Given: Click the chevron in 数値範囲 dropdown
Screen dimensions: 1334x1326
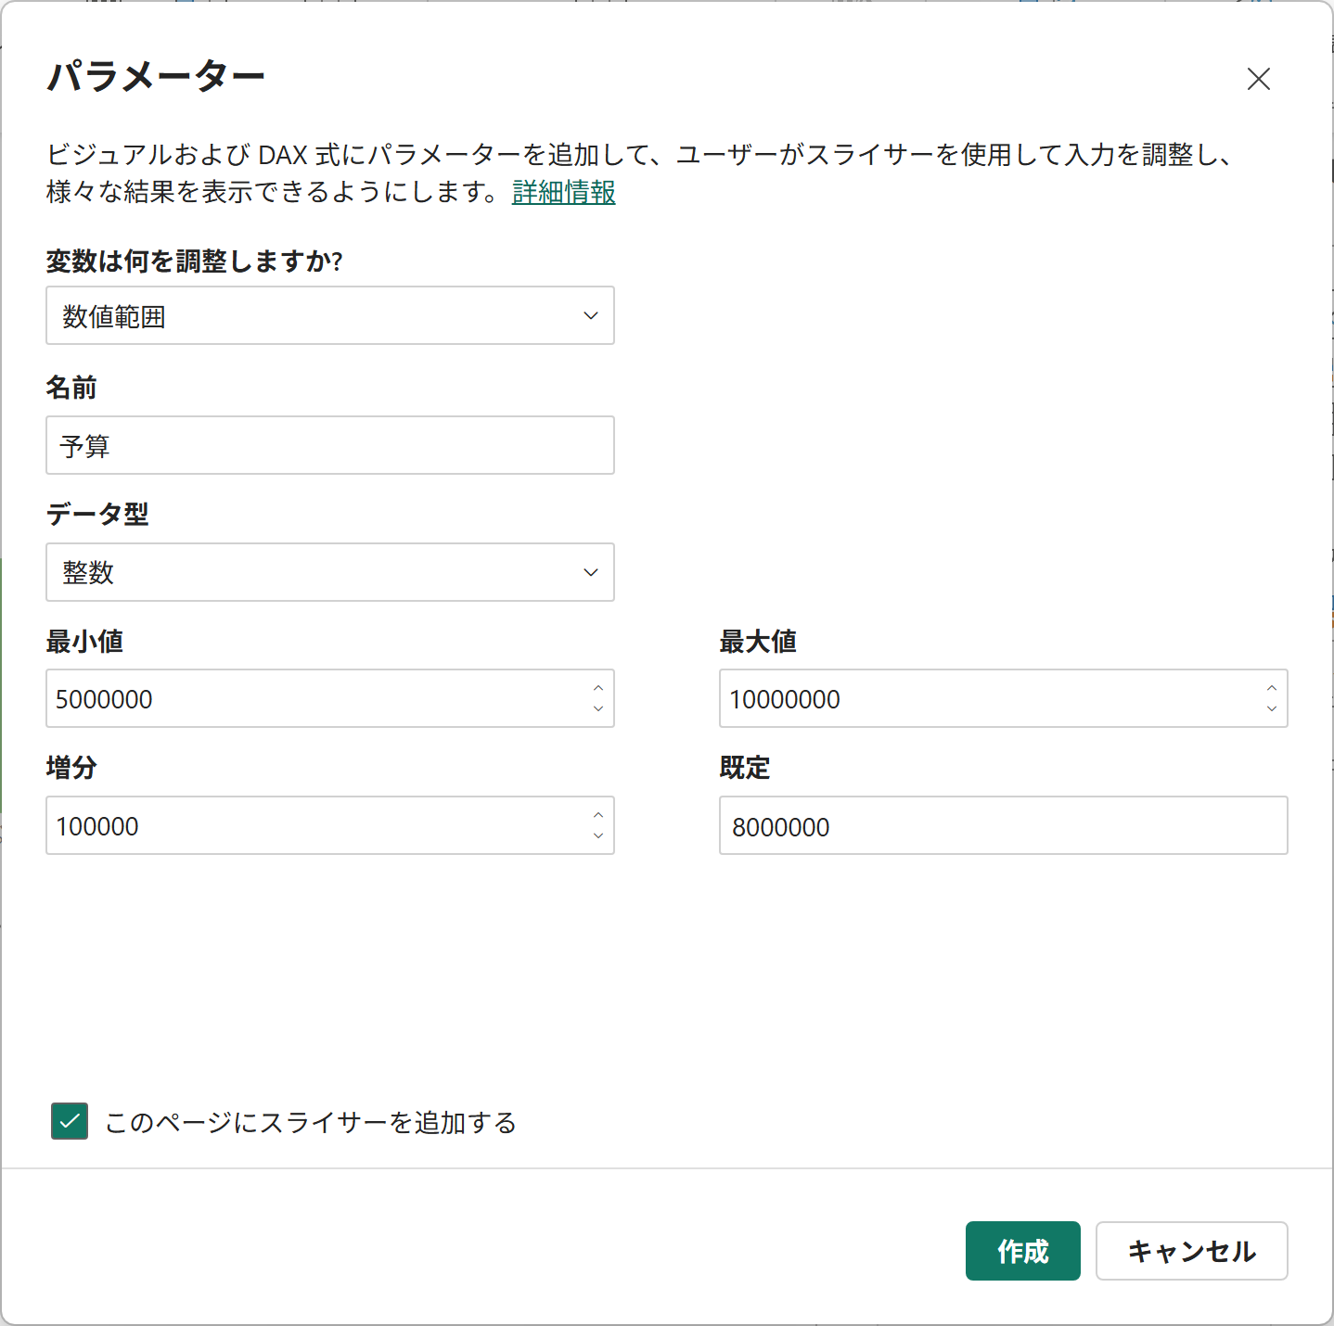Looking at the screenshot, I should [x=591, y=316].
